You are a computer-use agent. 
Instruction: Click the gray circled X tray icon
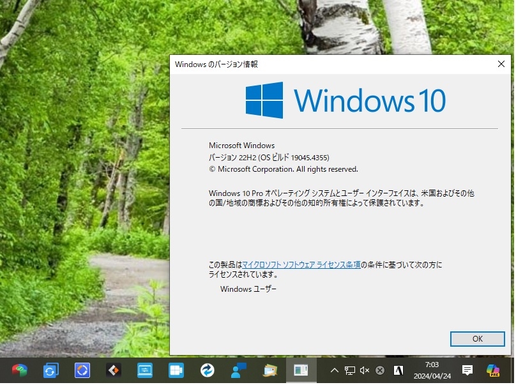381,372
